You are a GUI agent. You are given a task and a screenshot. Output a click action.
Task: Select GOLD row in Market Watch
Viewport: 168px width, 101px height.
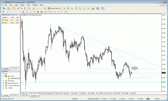[10, 20]
